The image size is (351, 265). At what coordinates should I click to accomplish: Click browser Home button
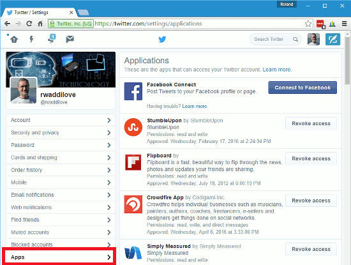click(40, 24)
